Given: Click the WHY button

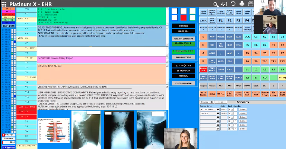Looking at the screenshot, I should 212,37.
